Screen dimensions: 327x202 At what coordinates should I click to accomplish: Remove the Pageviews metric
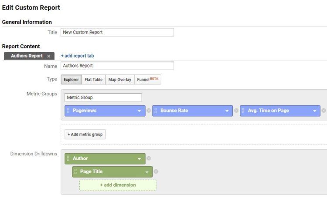pos(149,111)
